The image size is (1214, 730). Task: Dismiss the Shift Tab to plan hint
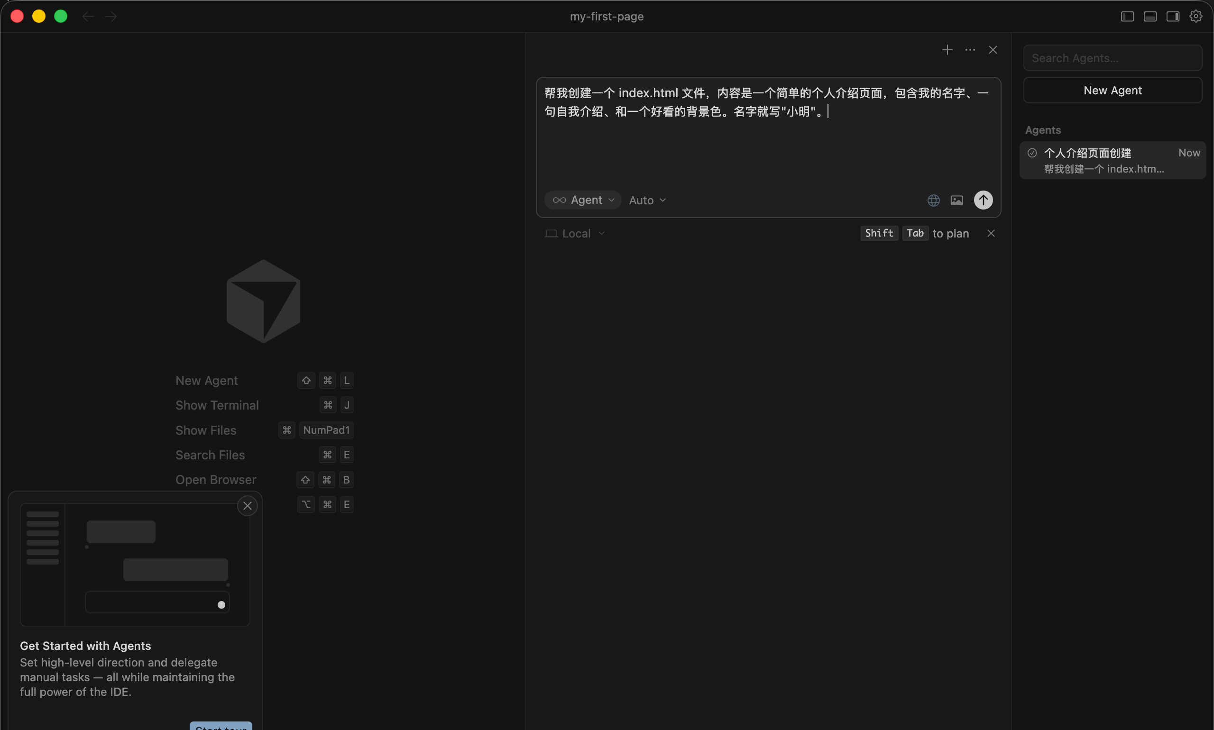point(991,233)
